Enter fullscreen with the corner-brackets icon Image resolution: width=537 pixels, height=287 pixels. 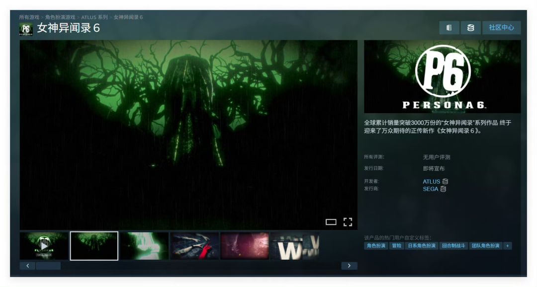pyautogui.click(x=348, y=222)
